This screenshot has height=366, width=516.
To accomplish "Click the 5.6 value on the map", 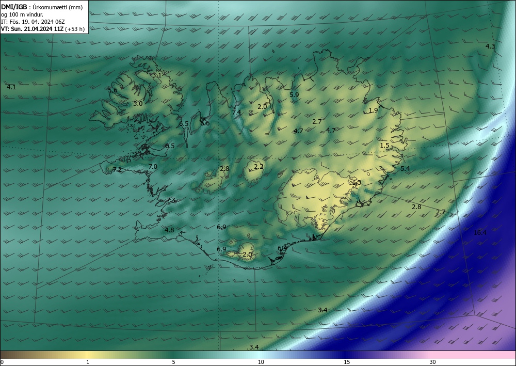I will (112, 90).
